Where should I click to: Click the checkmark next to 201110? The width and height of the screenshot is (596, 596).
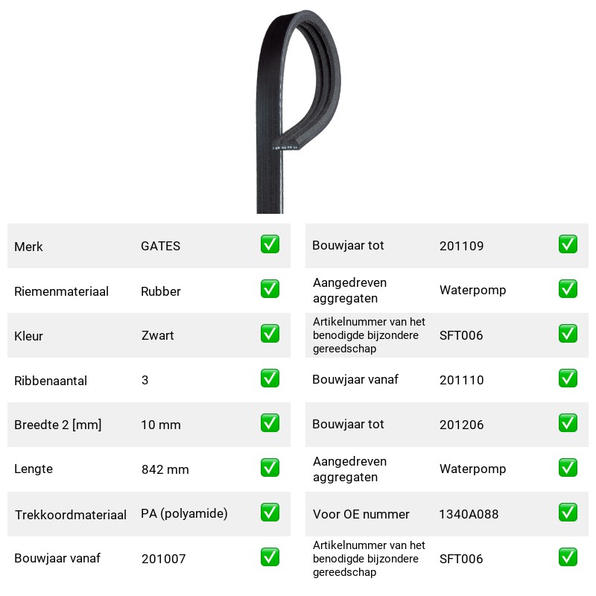pos(568,378)
